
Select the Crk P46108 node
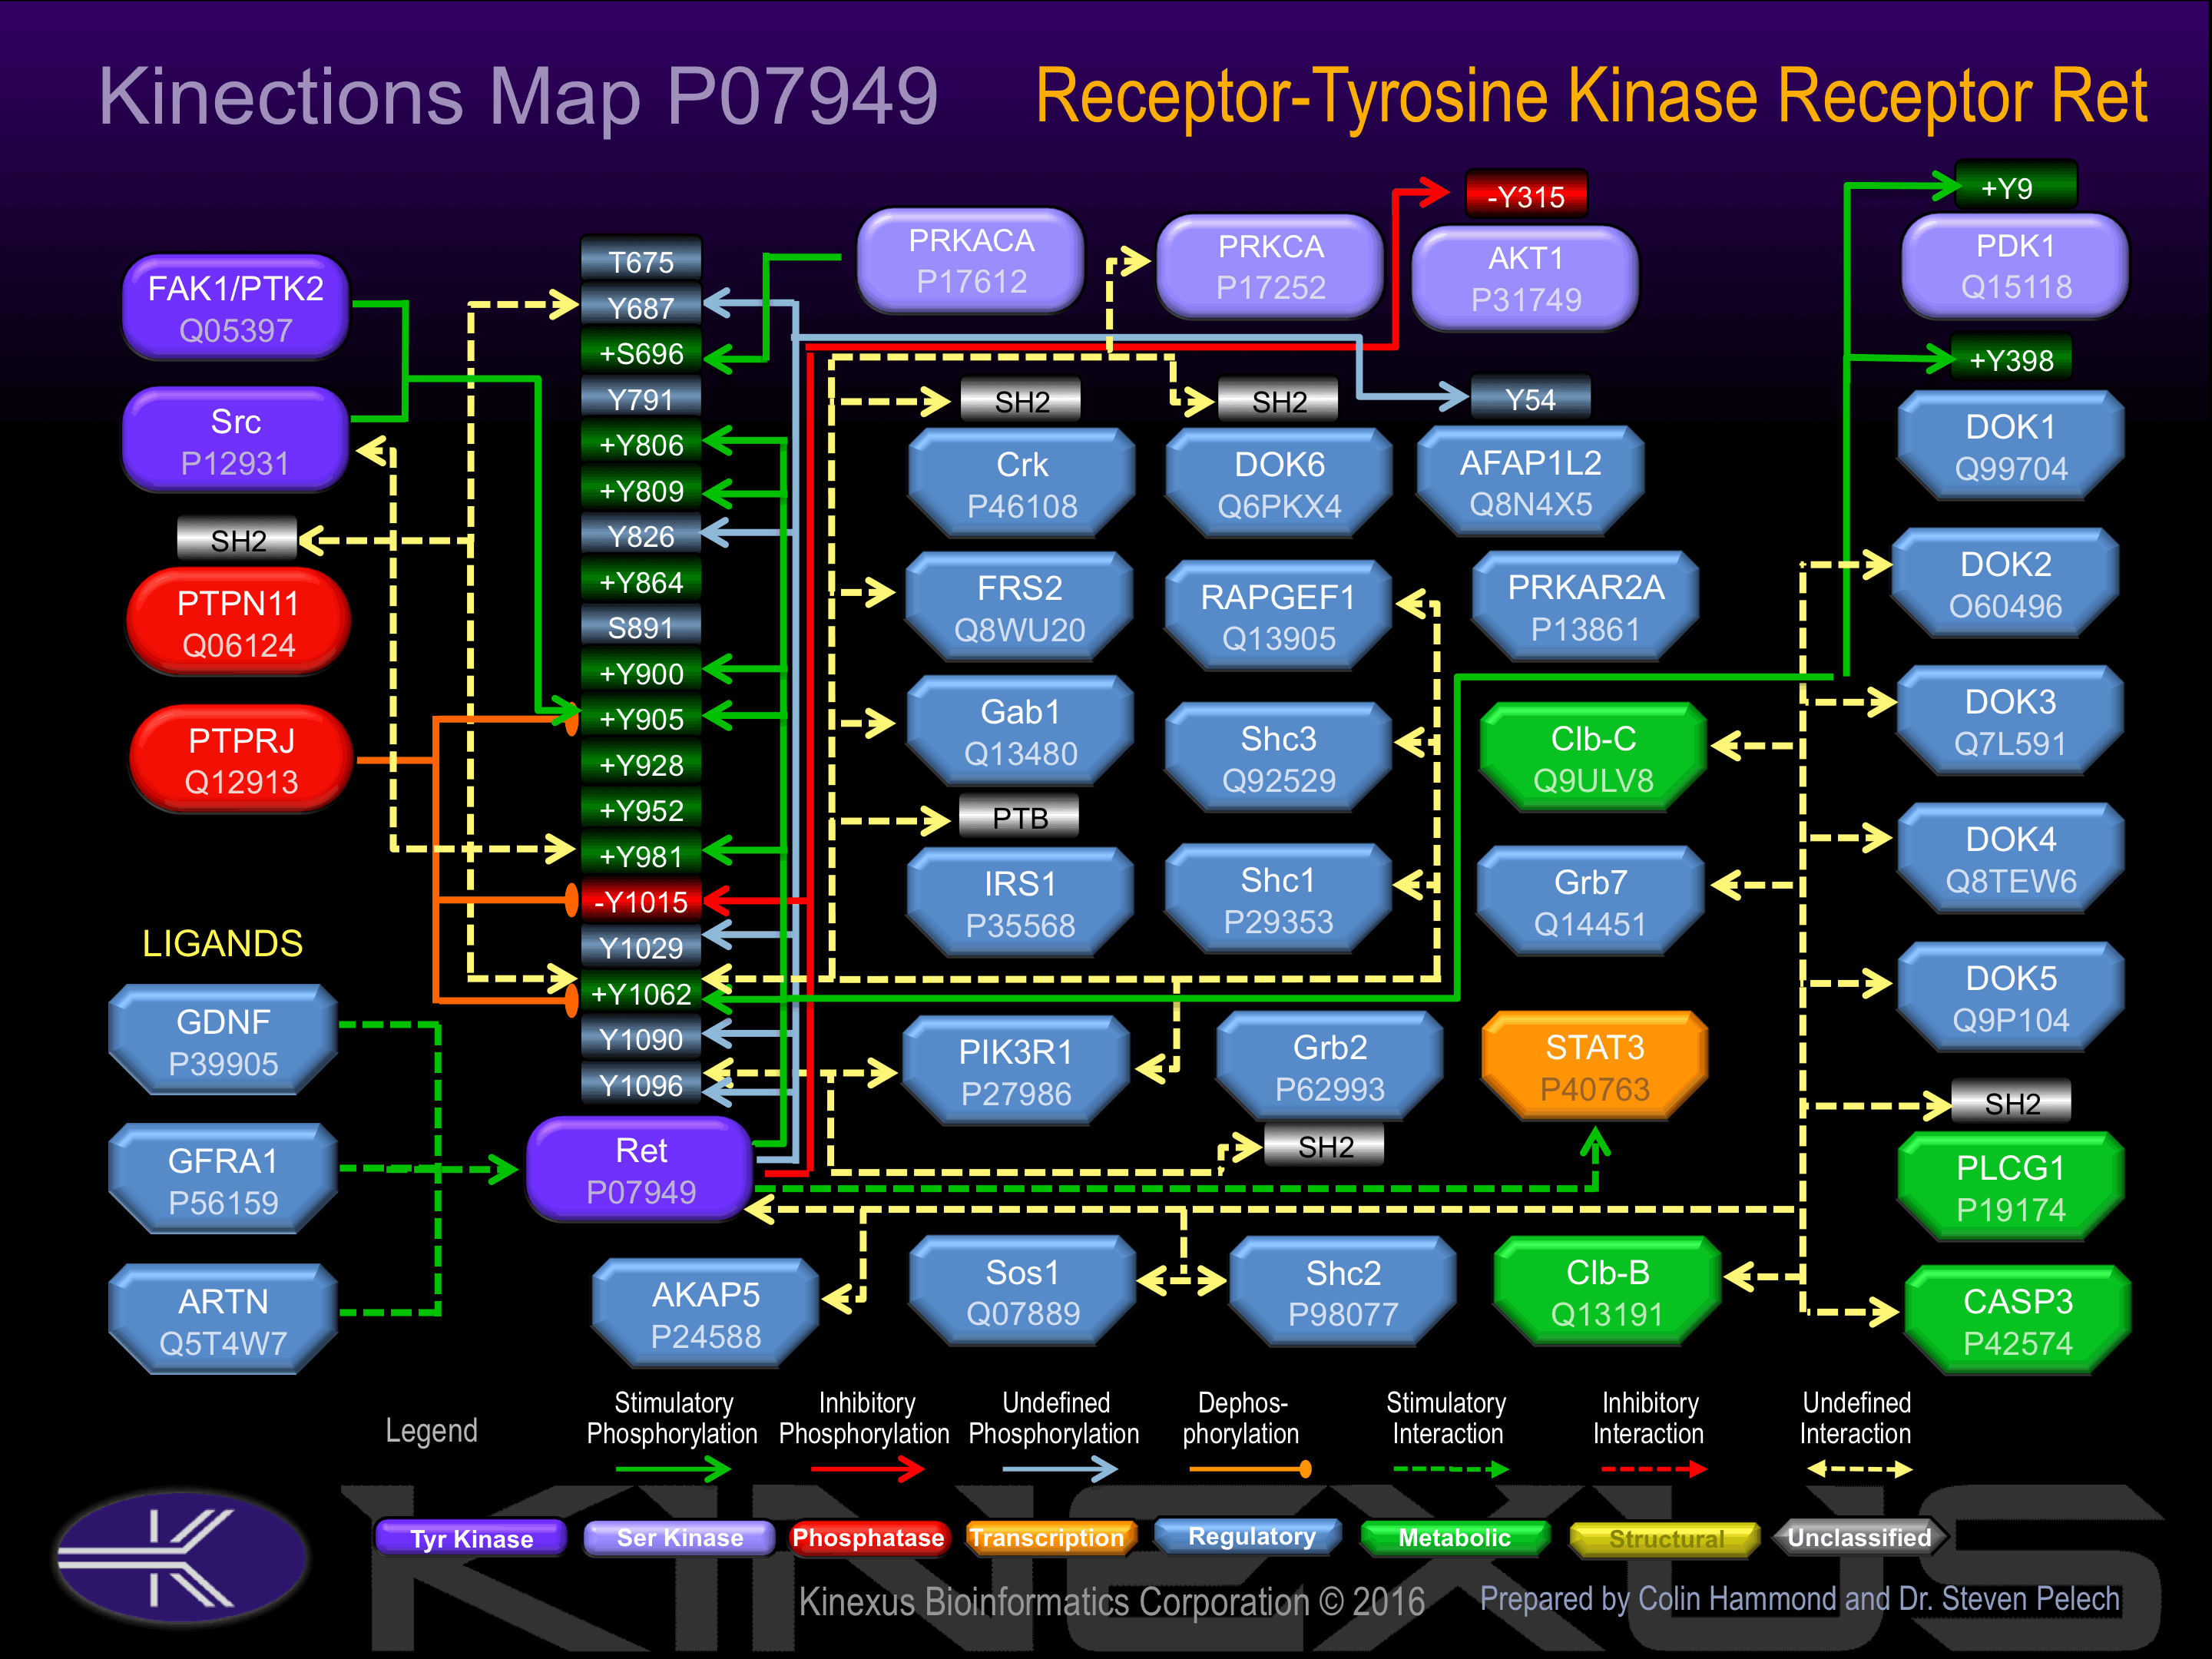click(x=1022, y=485)
